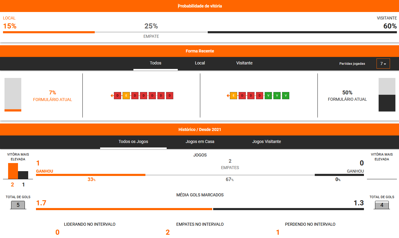Click the first green V badge in visitor form
399x238 pixels.
click(268, 96)
